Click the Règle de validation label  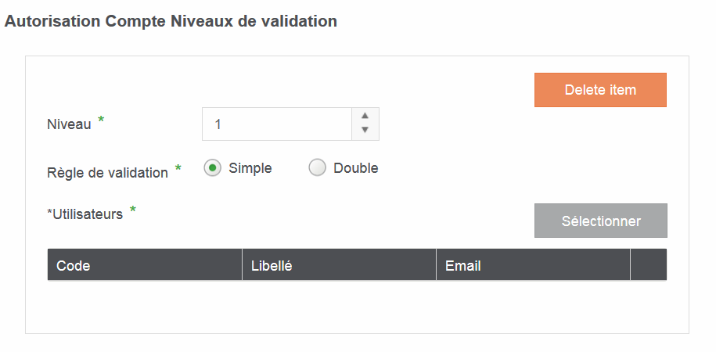coord(107,173)
